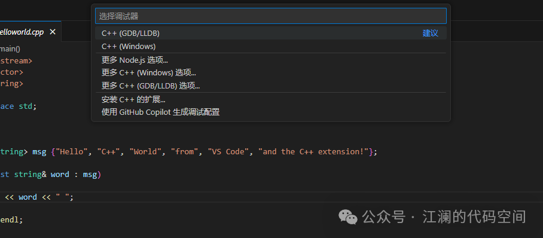Open 更多 C++ (GDB/LLDB) 选项... entry

coord(271,86)
